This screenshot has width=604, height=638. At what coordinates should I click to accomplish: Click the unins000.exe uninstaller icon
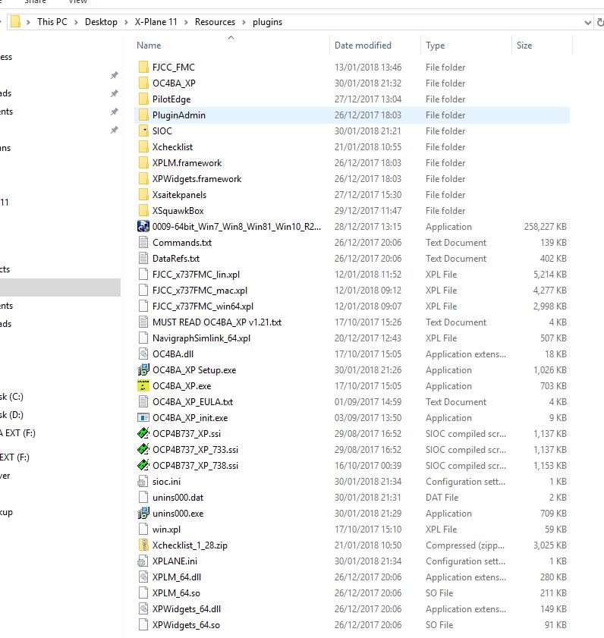click(143, 513)
